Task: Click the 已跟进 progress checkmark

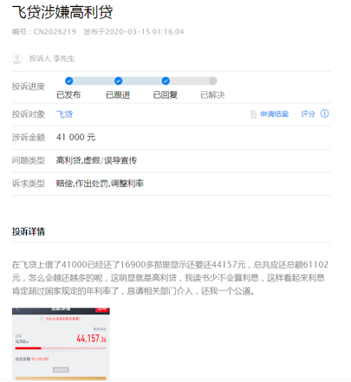Action: pyautogui.click(x=119, y=81)
